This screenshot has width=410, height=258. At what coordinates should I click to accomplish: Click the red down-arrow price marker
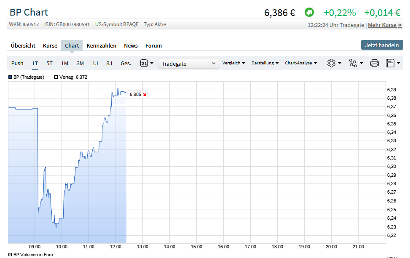pyautogui.click(x=145, y=95)
